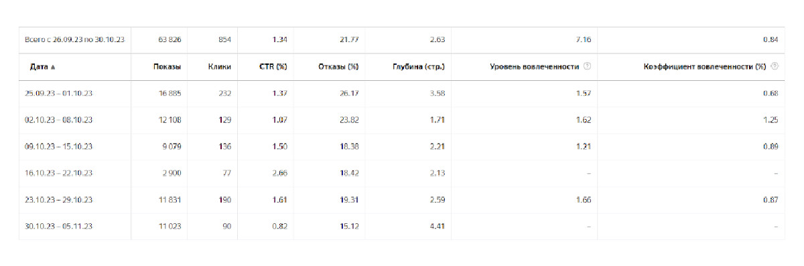
Task: Sort by Отказы (%) column header
Action: click(339, 67)
